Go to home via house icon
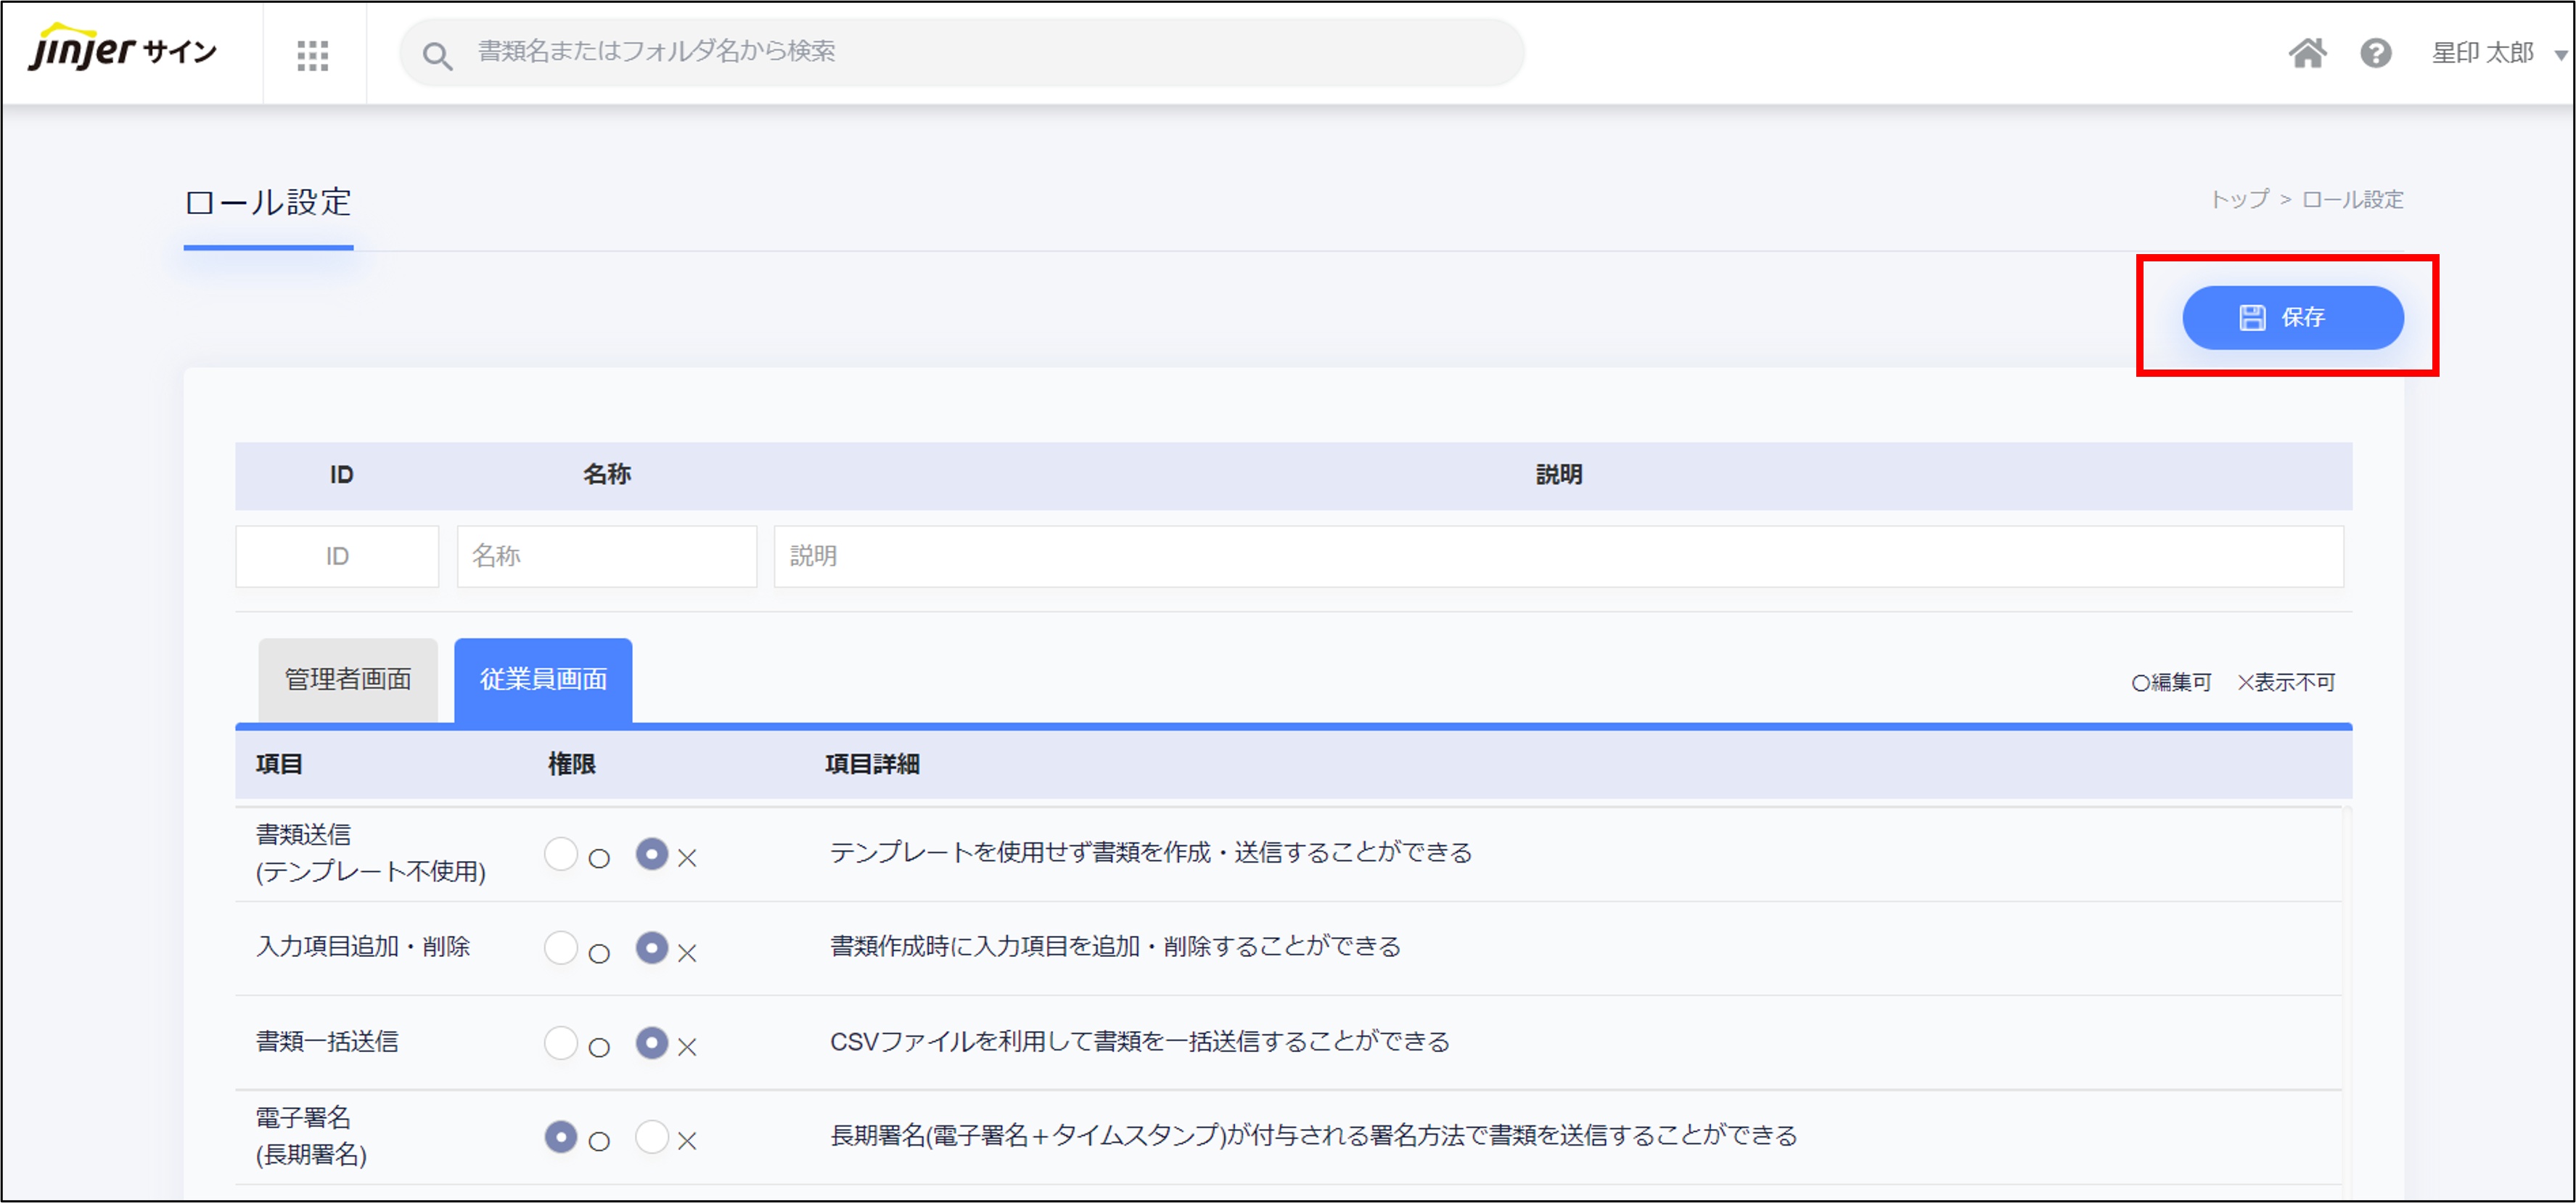2576x1203 pixels. tap(2307, 52)
